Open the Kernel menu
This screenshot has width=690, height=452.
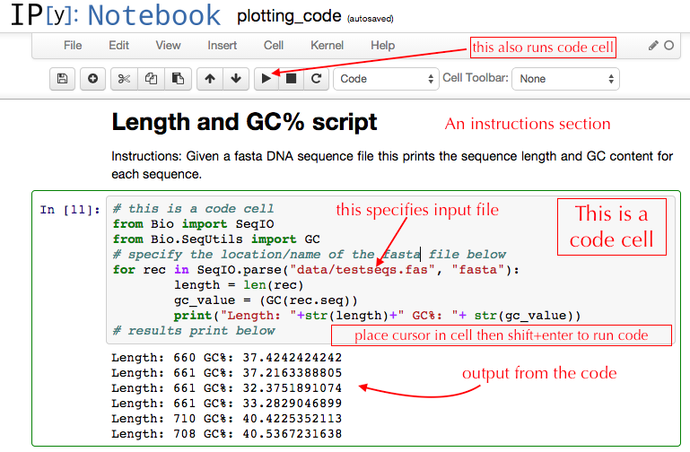(327, 45)
